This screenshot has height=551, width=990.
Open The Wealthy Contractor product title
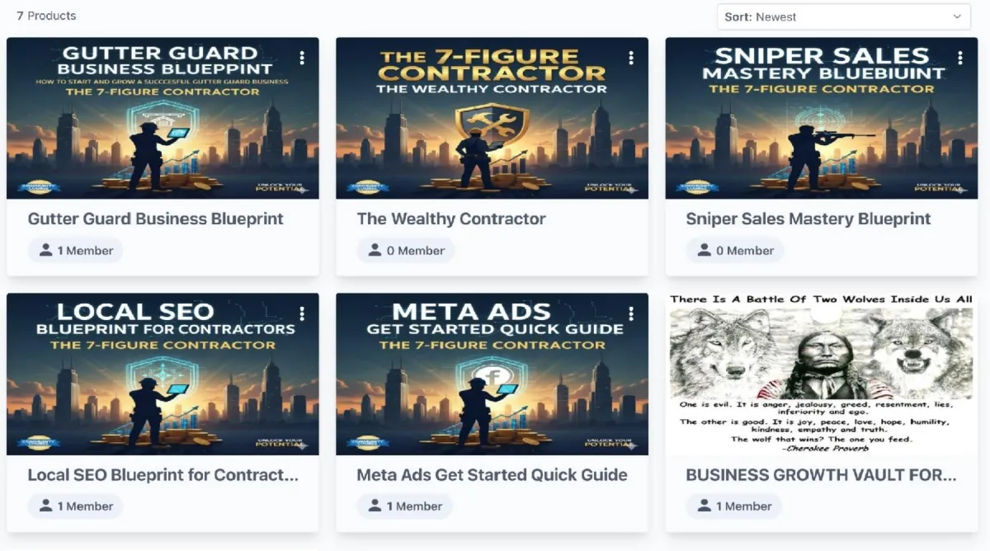[x=451, y=219]
